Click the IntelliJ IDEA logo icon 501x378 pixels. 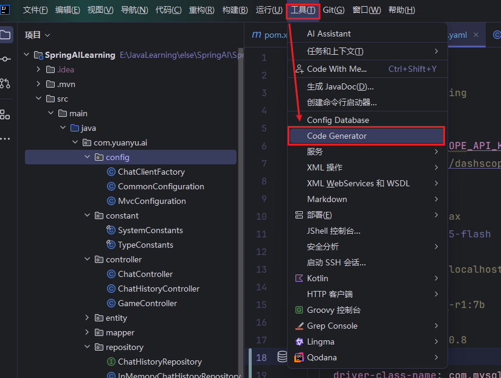(5, 10)
